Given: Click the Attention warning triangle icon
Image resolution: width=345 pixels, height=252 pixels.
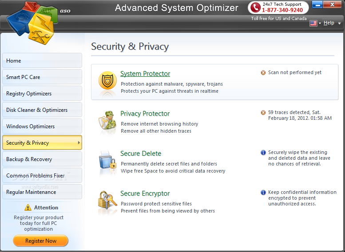Looking at the screenshot, I should (x=28, y=207).
